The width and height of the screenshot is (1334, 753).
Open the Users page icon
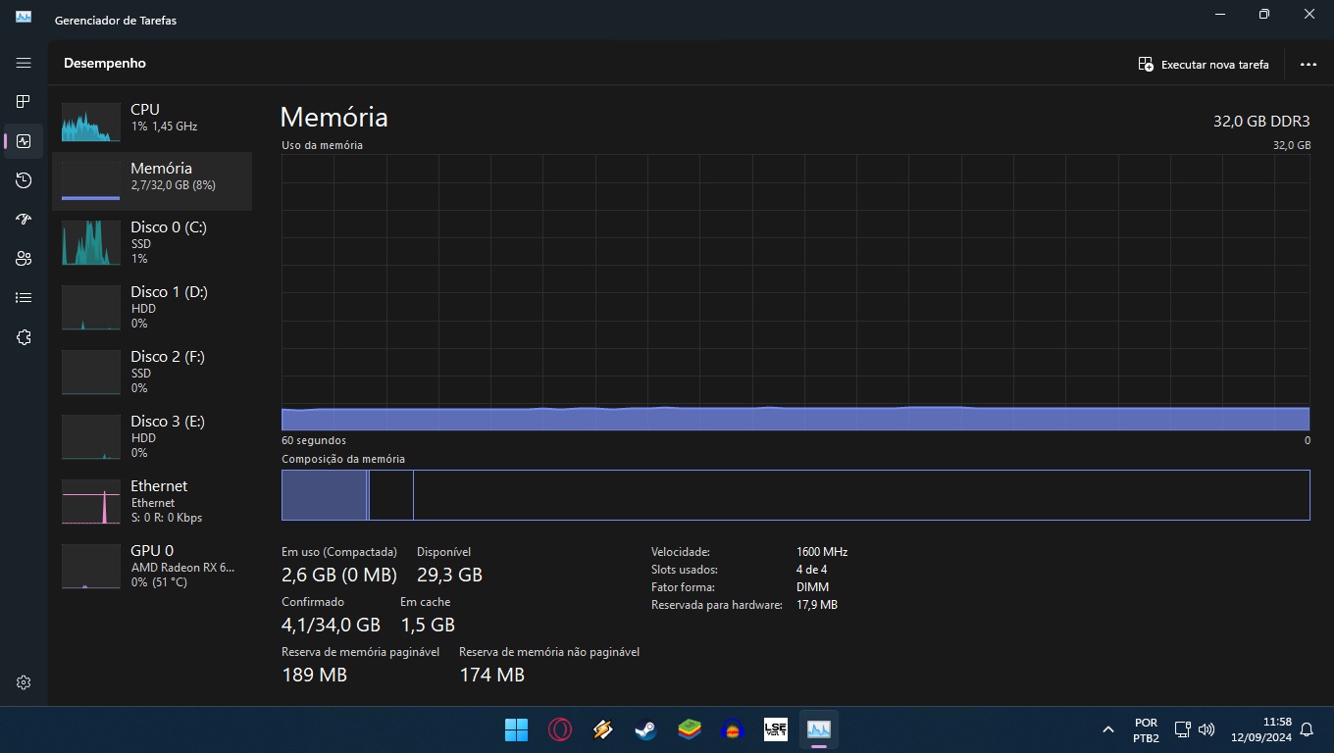(24, 259)
